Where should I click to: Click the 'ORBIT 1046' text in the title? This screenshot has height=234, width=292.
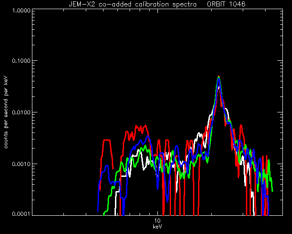click(226, 4)
